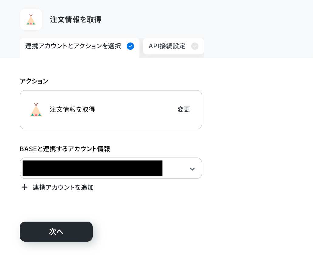Expand the account dropdown chevron arrow

click(192, 169)
